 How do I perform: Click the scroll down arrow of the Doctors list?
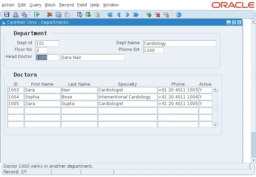tap(215, 125)
